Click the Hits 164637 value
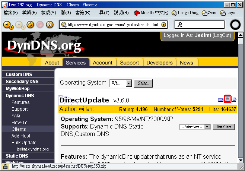This screenshot has height=171, width=245. (229, 109)
